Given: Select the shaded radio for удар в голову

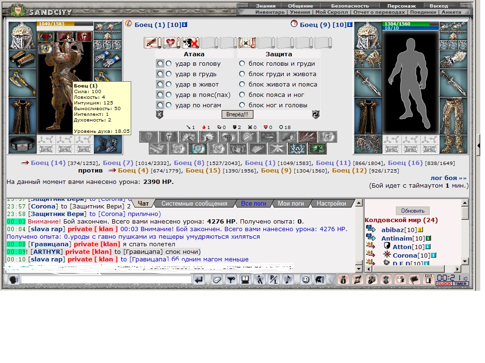Looking at the screenshot, I should click(160, 63).
